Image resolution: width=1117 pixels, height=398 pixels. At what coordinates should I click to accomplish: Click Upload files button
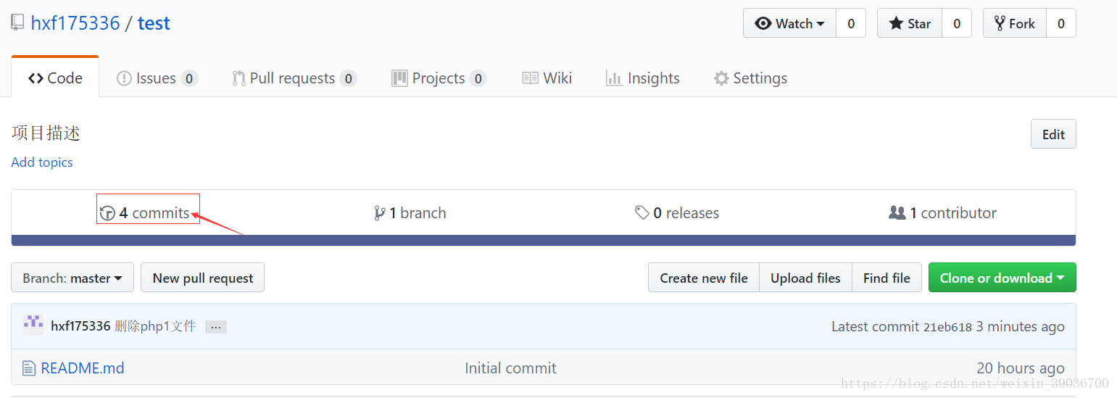tap(805, 278)
